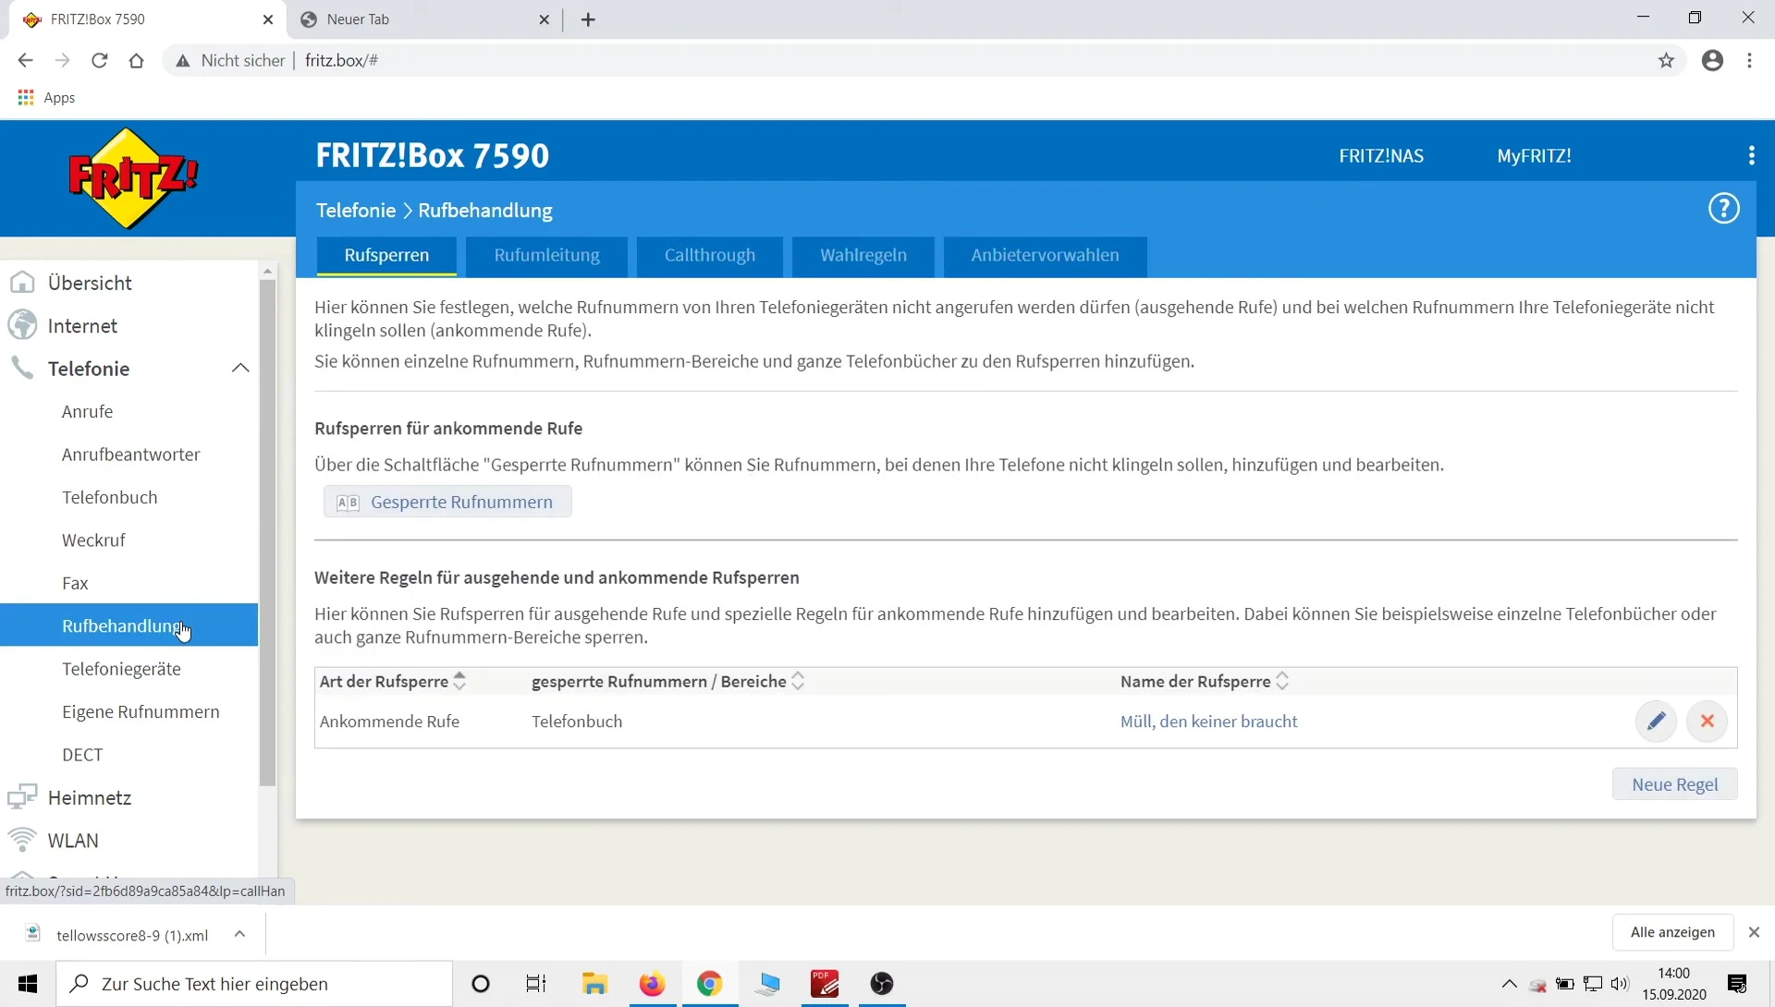Reload the fritz.box page

pyautogui.click(x=100, y=61)
